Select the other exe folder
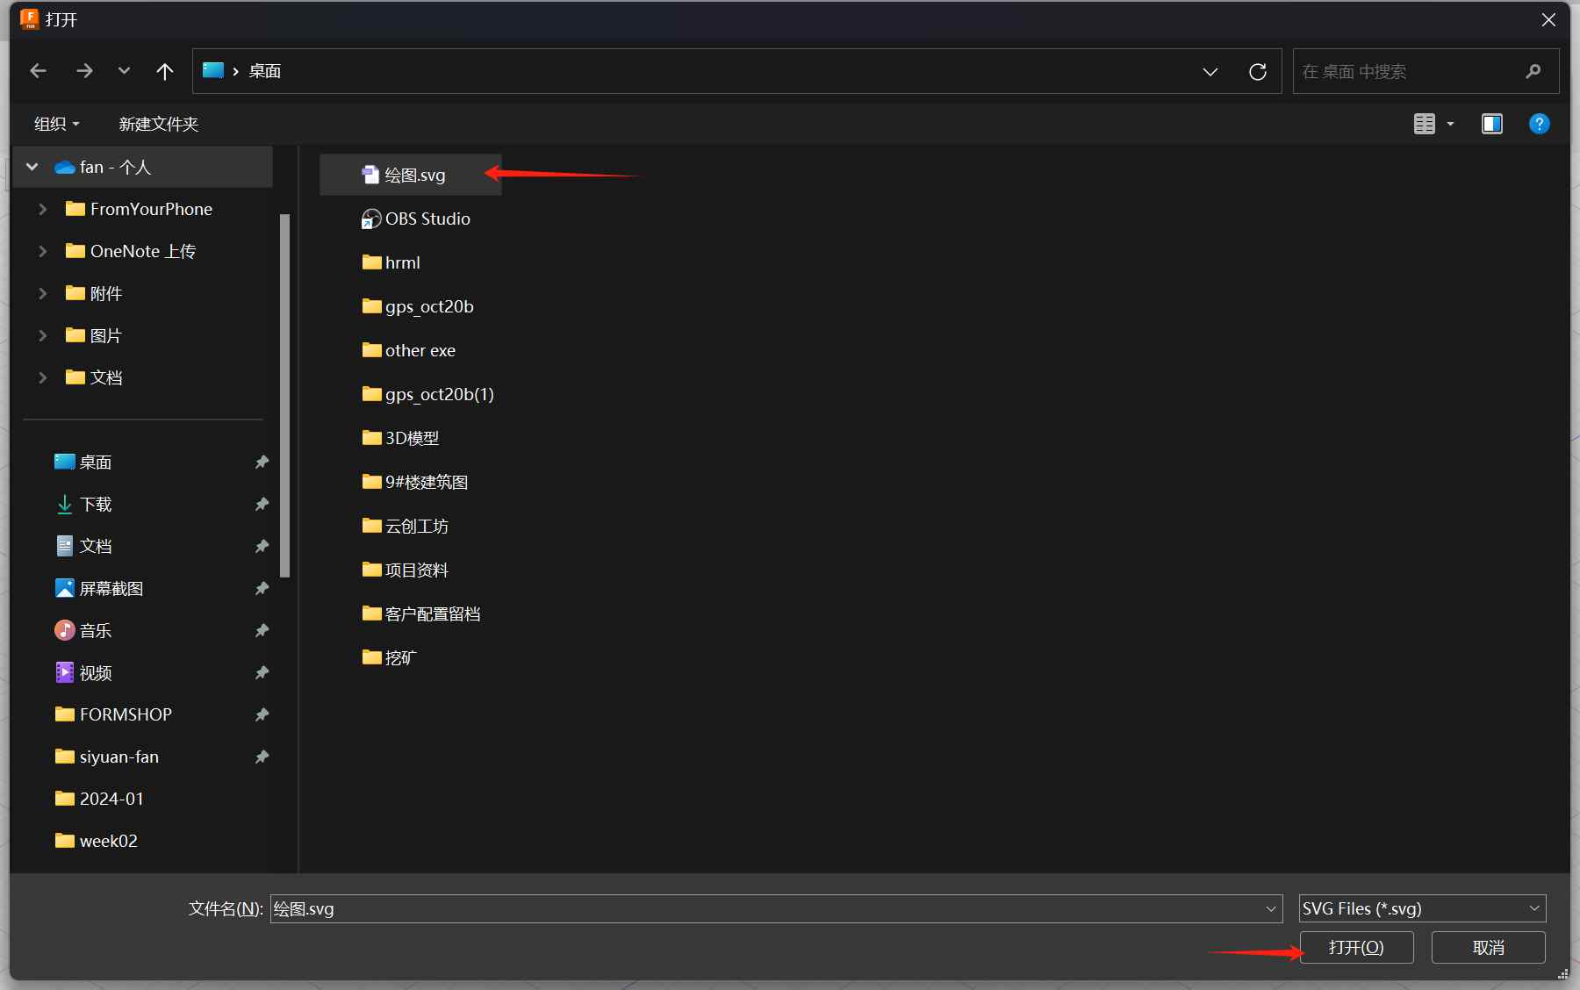 tap(409, 350)
